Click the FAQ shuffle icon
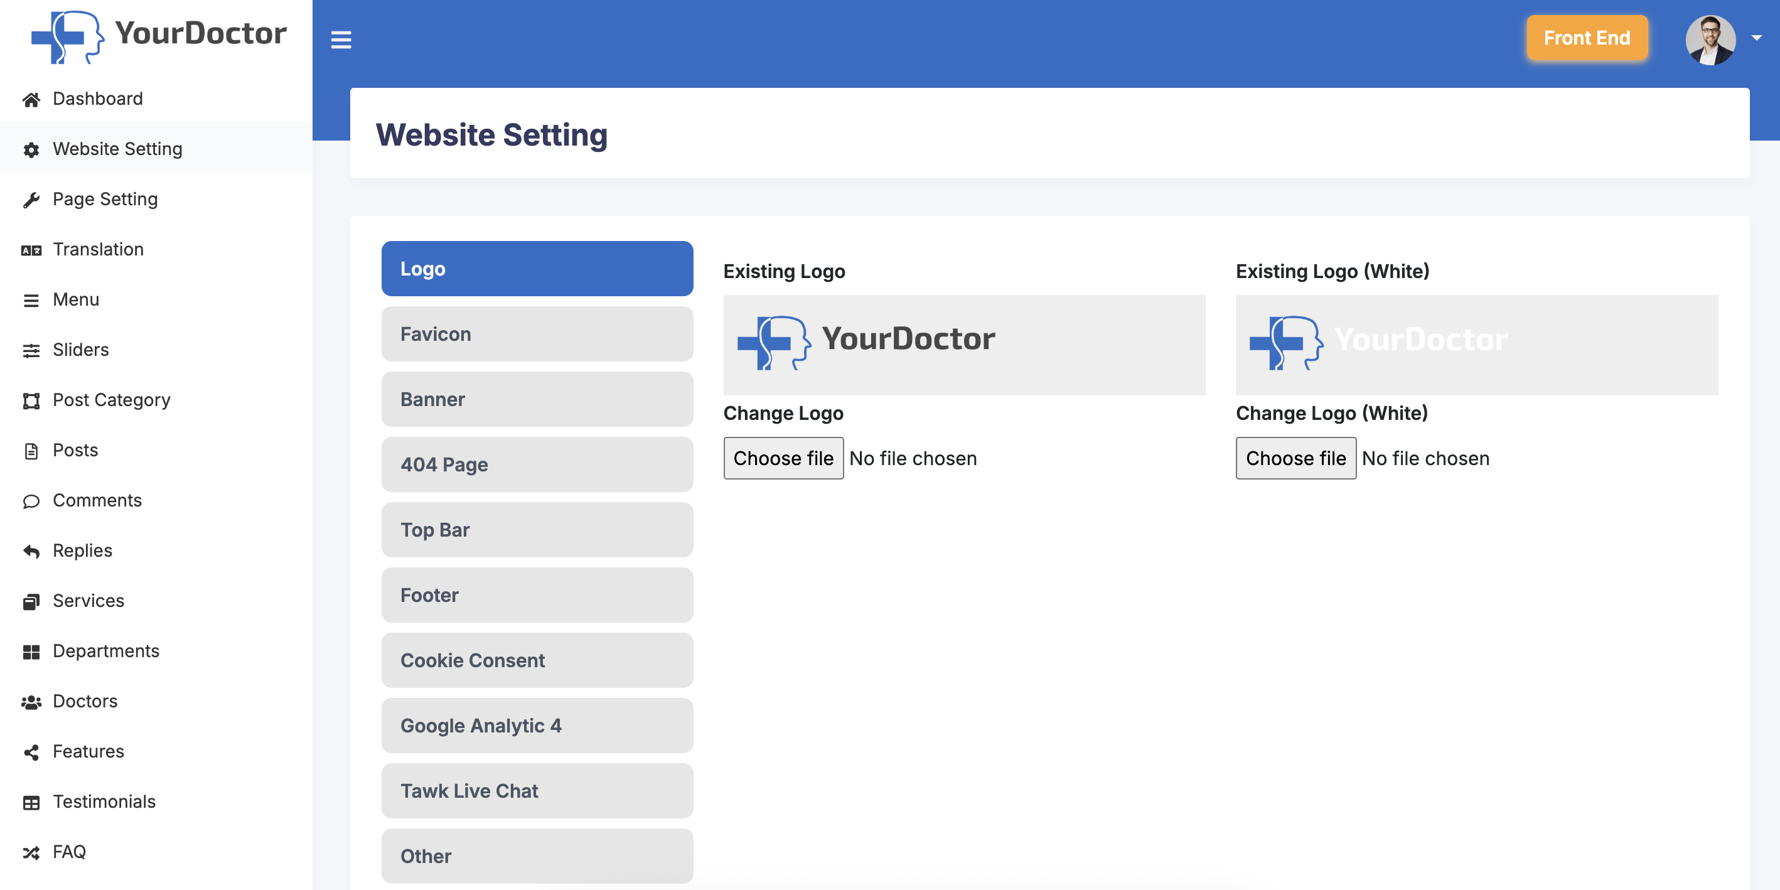Viewport: 1780px width, 890px height. point(31,853)
